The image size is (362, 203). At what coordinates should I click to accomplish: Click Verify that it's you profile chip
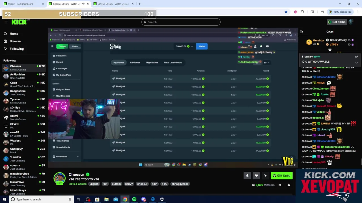pos(340,12)
